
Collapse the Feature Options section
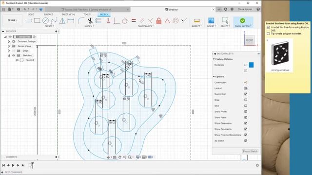pyautogui.click(x=214, y=59)
